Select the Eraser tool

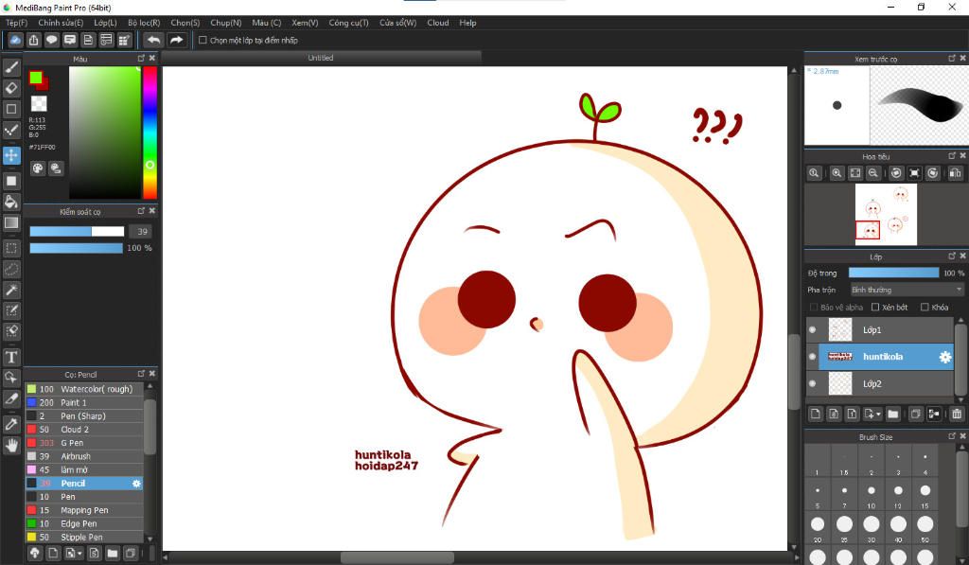pos(11,88)
